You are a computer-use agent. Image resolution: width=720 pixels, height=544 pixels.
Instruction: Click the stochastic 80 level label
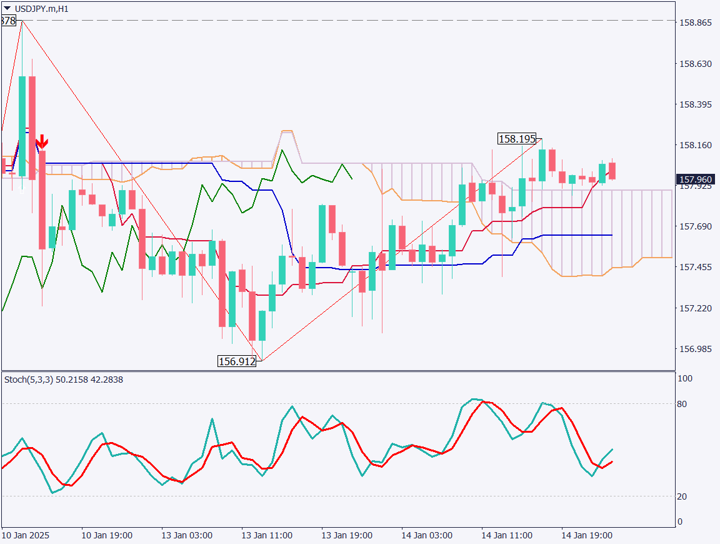click(x=682, y=404)
